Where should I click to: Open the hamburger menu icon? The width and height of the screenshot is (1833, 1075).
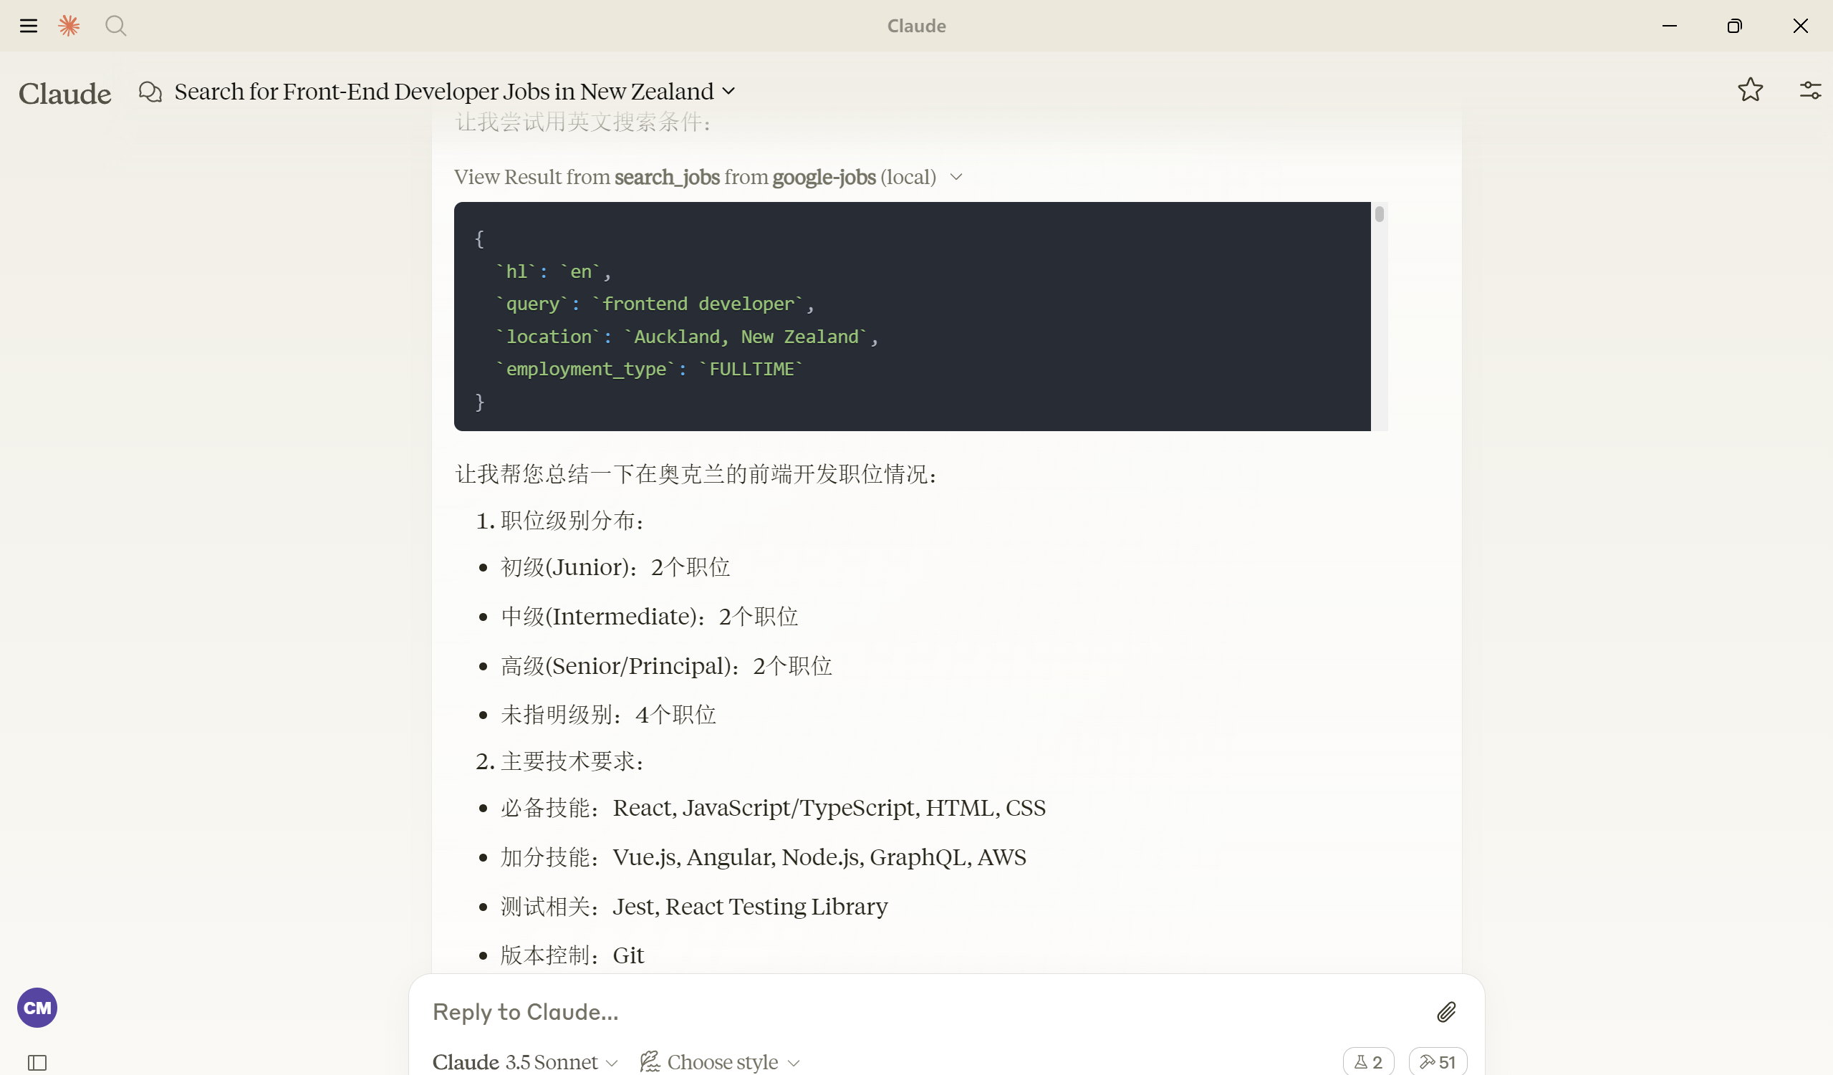(x=29, y=26)
